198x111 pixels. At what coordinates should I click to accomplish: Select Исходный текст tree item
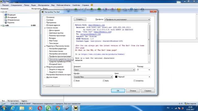55,64
